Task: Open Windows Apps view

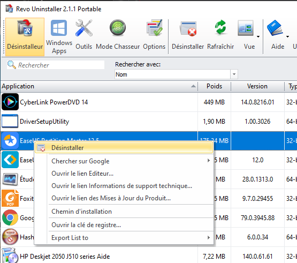Action: click(59, 37)
